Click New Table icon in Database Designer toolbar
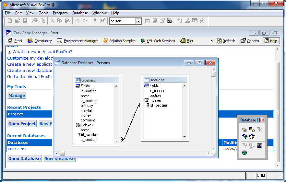This screenshot has height=182, width=286. point(244,130)
